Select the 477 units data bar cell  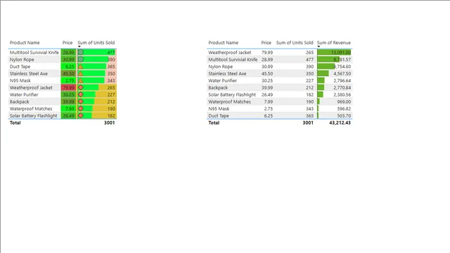pyautogui.click(x=97, y=53)
